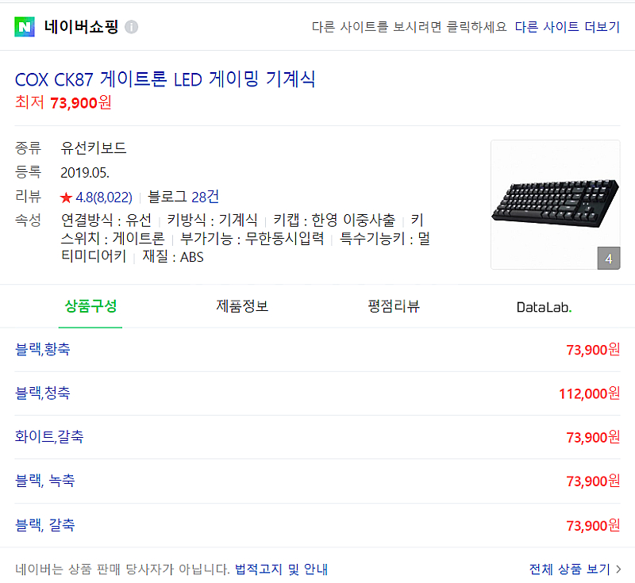The height and width of the screenshot is (583, 635).
Task: Click 재질 : ABS attribute
Action: point(173,257)
